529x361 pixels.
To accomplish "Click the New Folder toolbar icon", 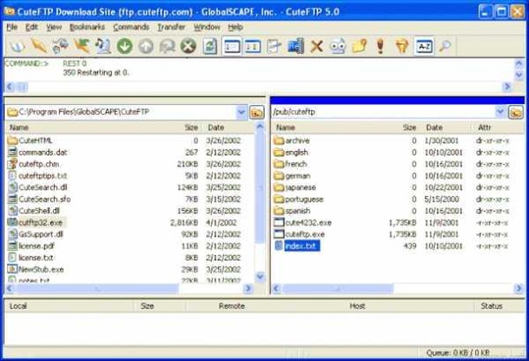I will [359, 46].
